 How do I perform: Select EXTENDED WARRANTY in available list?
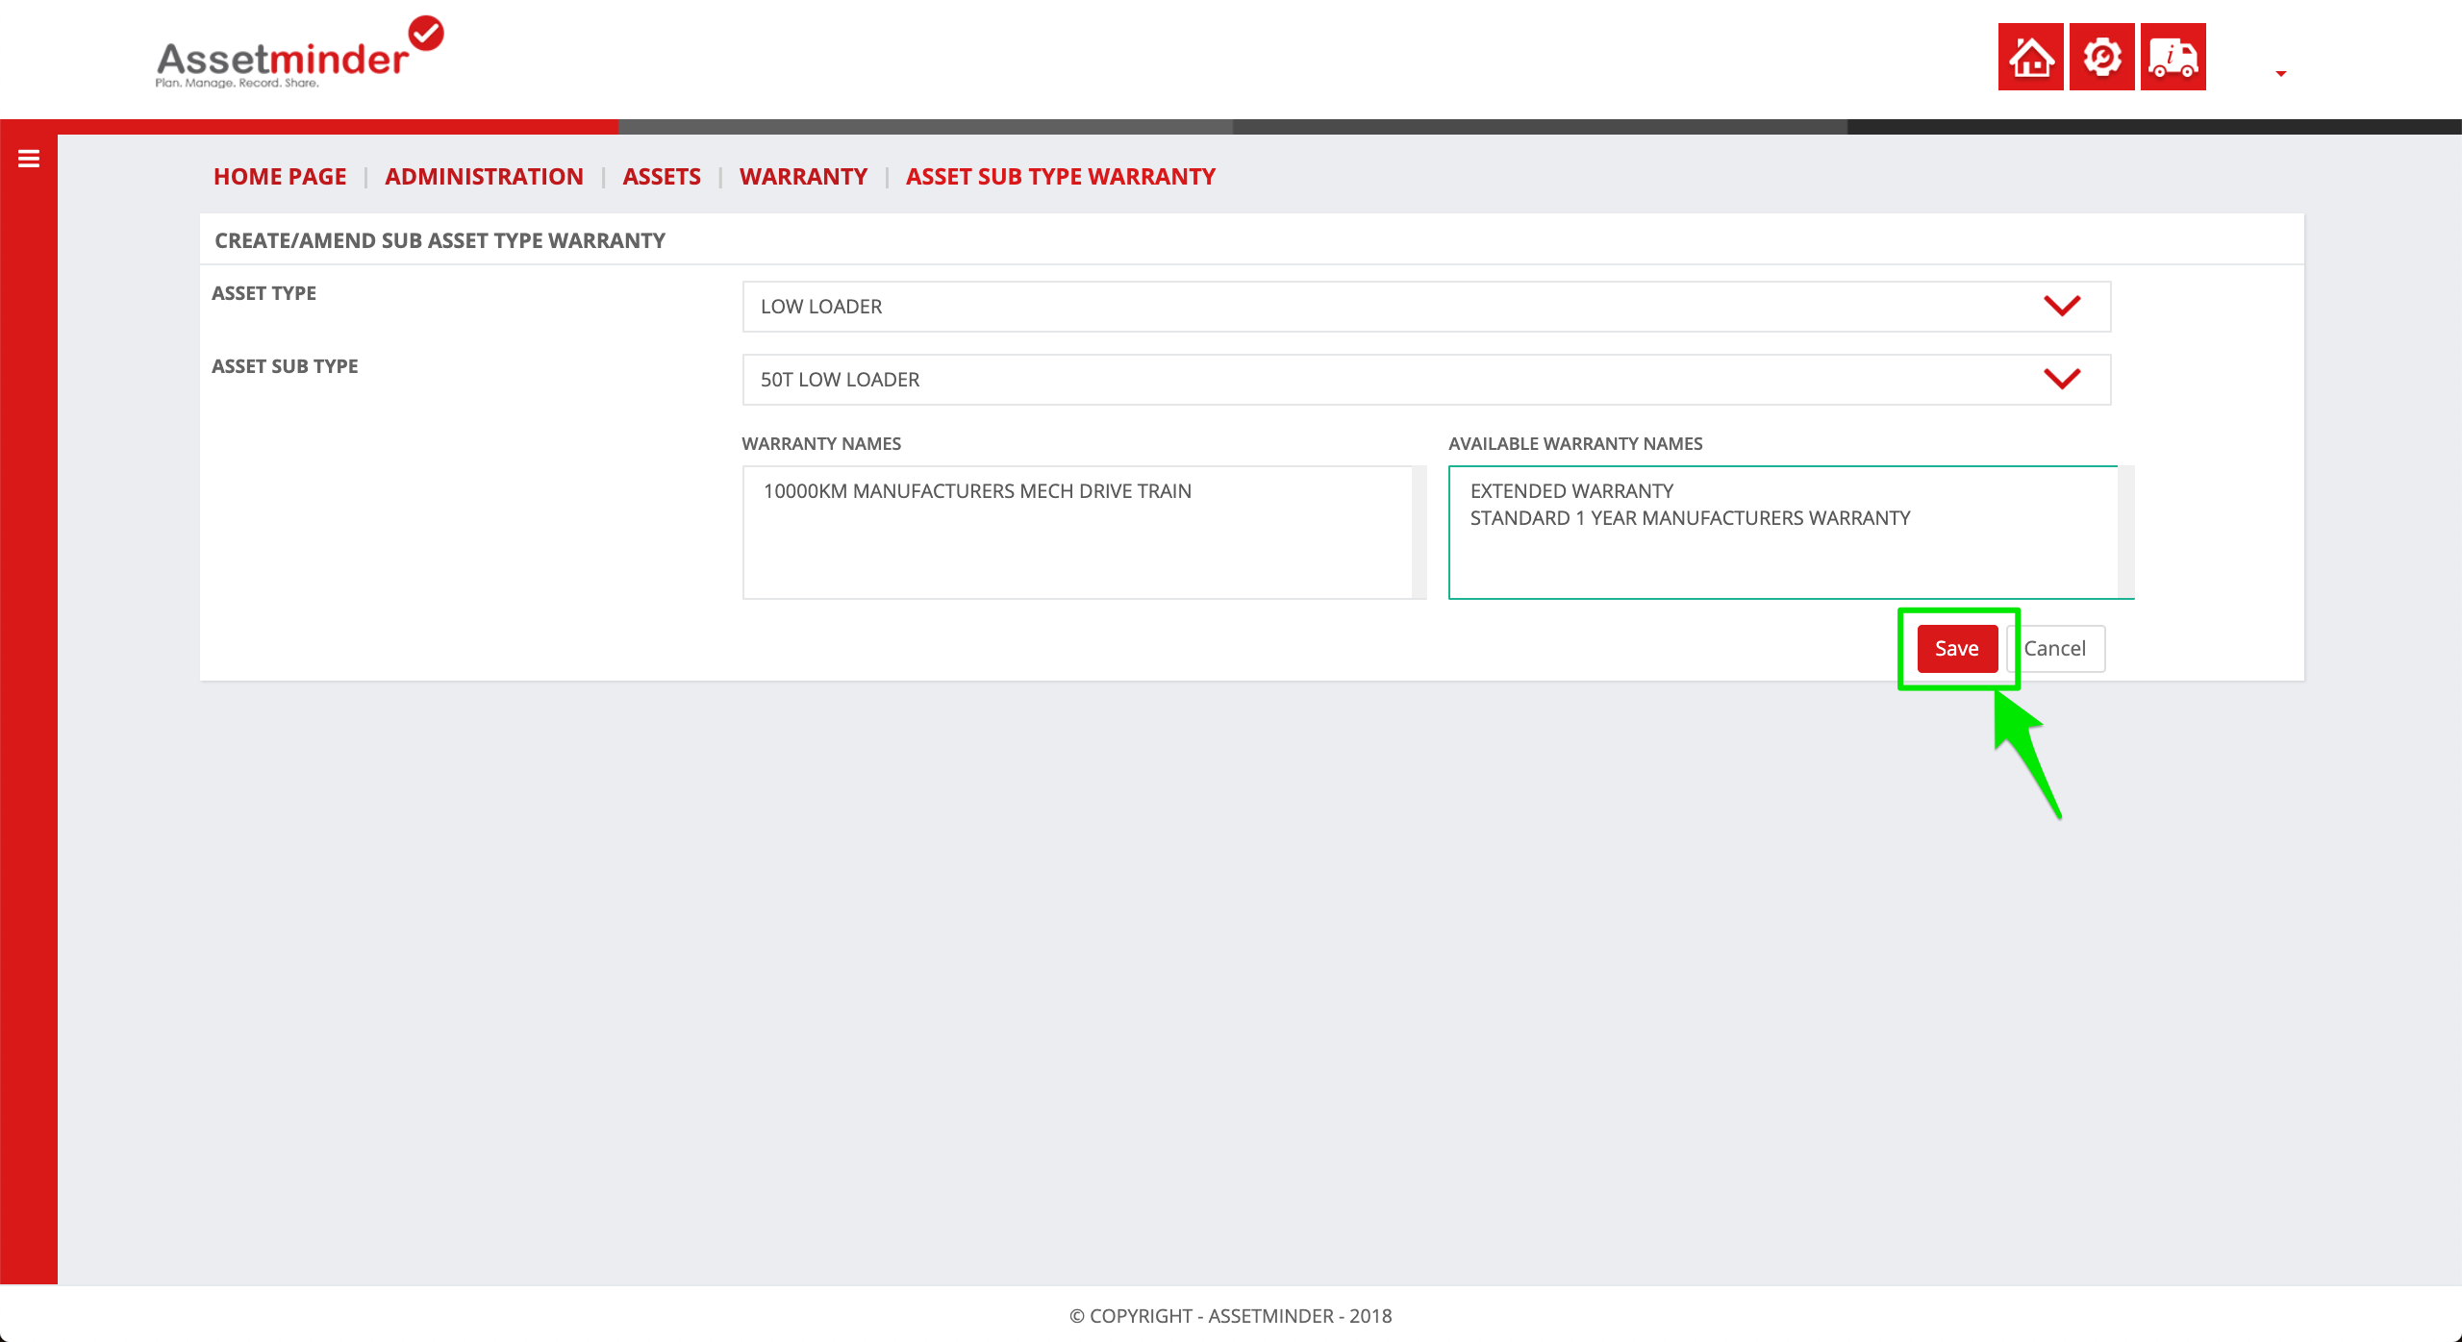click(1571, 491)
